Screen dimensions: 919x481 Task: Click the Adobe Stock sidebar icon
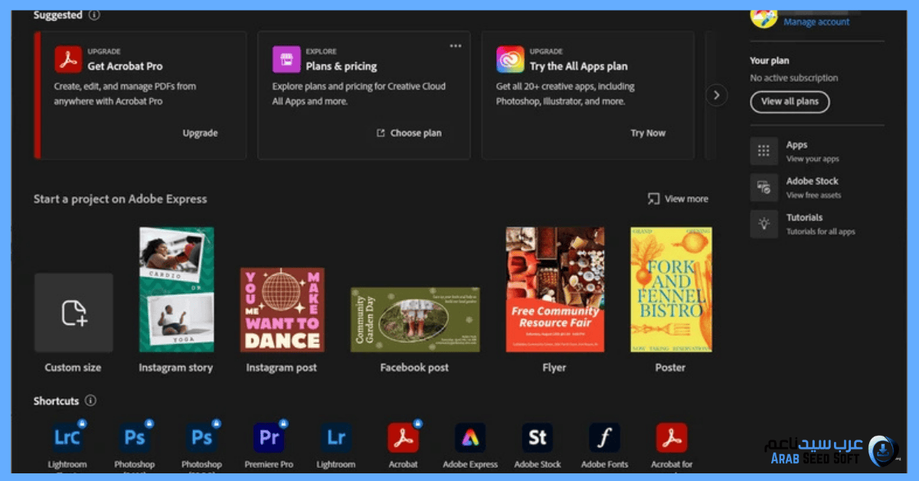click(x=764, y=188)
